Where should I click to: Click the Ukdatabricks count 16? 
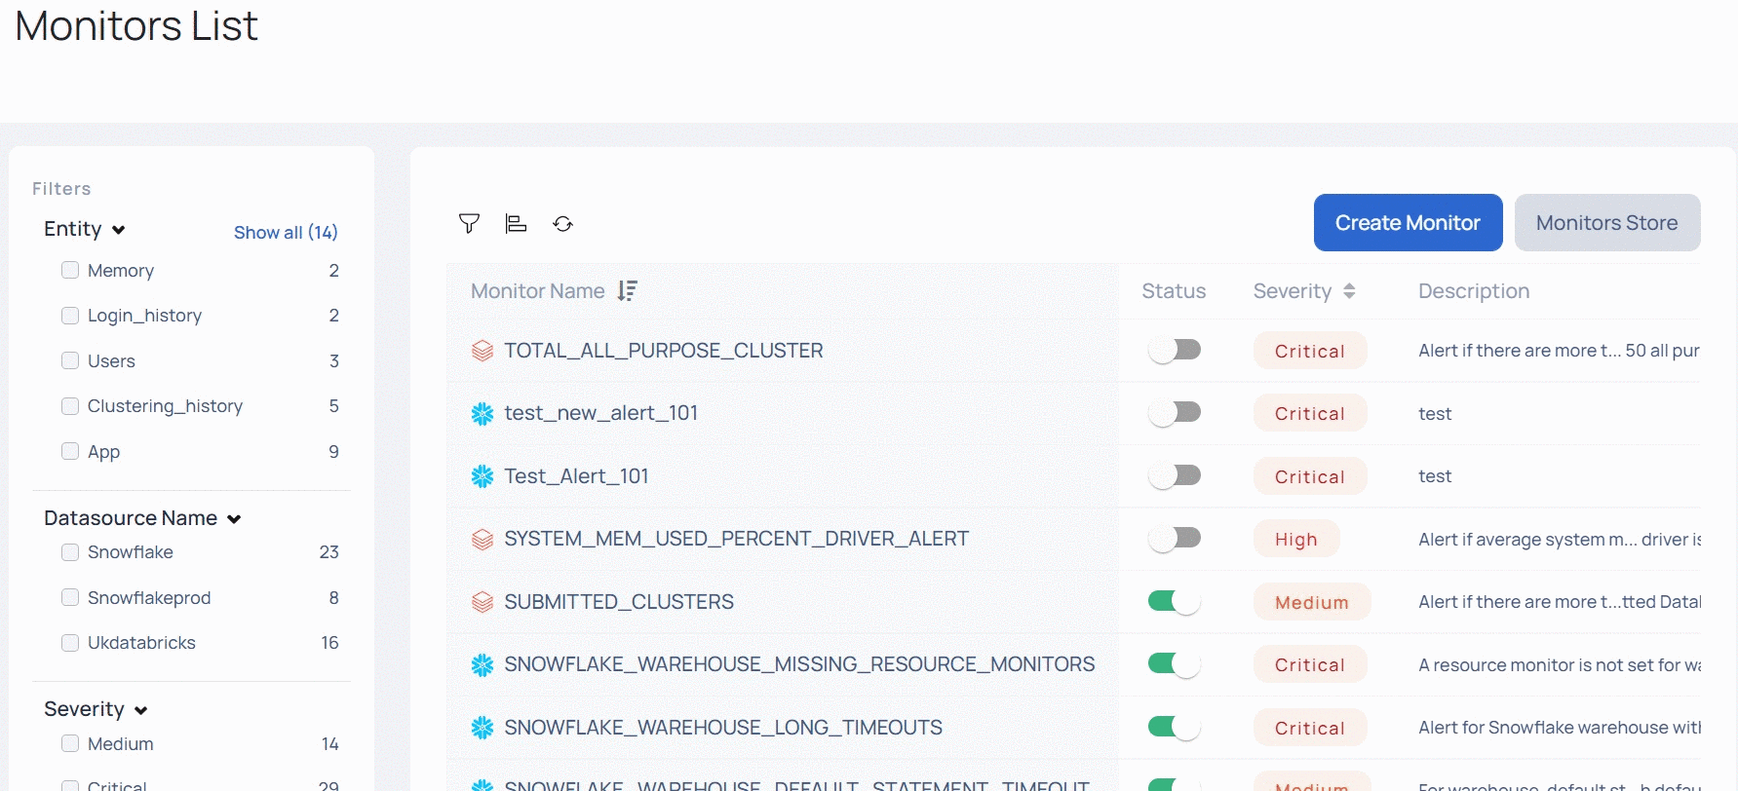tap(329, 643)
